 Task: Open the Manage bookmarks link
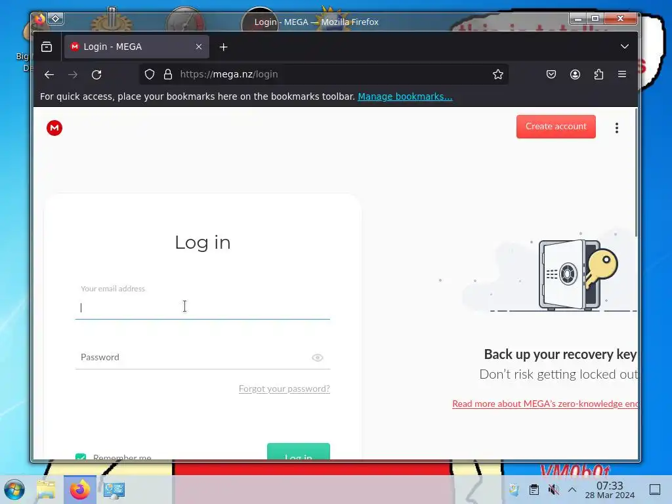pyautogui.click(x=405, y=96)
